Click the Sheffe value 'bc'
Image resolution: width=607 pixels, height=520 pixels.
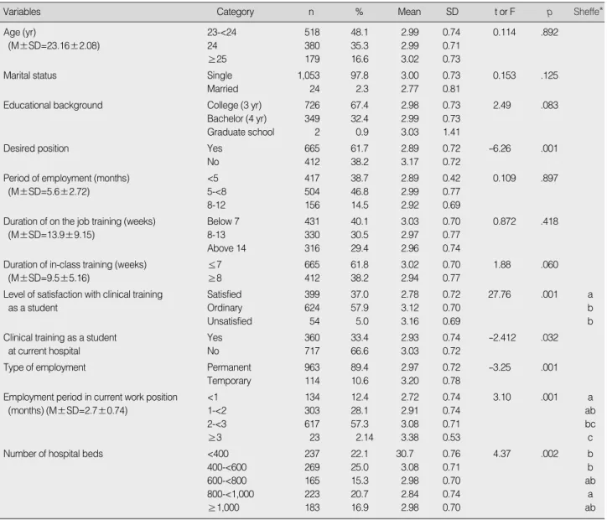coord(590,424)
